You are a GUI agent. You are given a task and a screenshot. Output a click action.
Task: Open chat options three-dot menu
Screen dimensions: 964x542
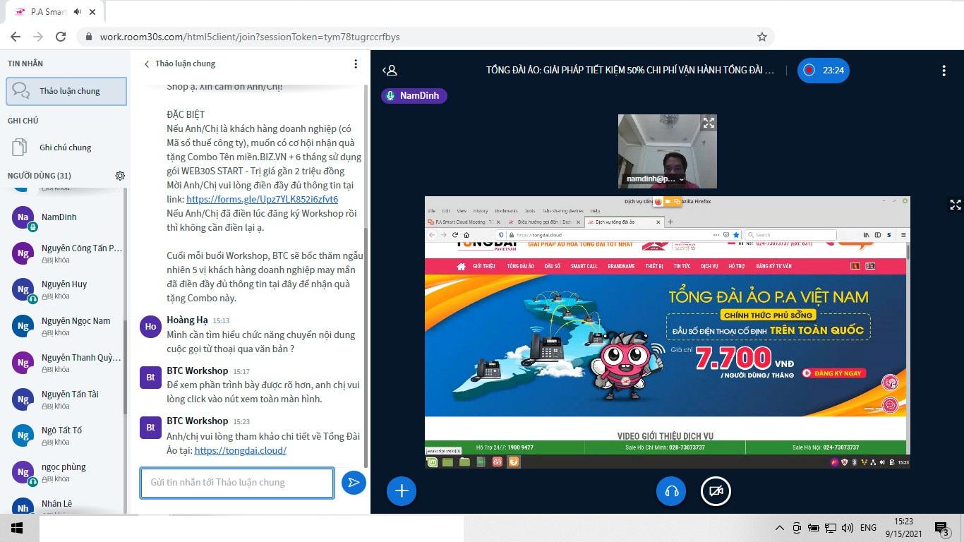(x=356, y=64)
